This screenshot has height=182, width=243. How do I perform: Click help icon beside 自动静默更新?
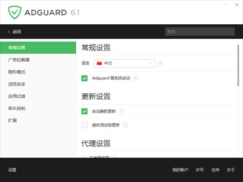click(x=121, y=111)
